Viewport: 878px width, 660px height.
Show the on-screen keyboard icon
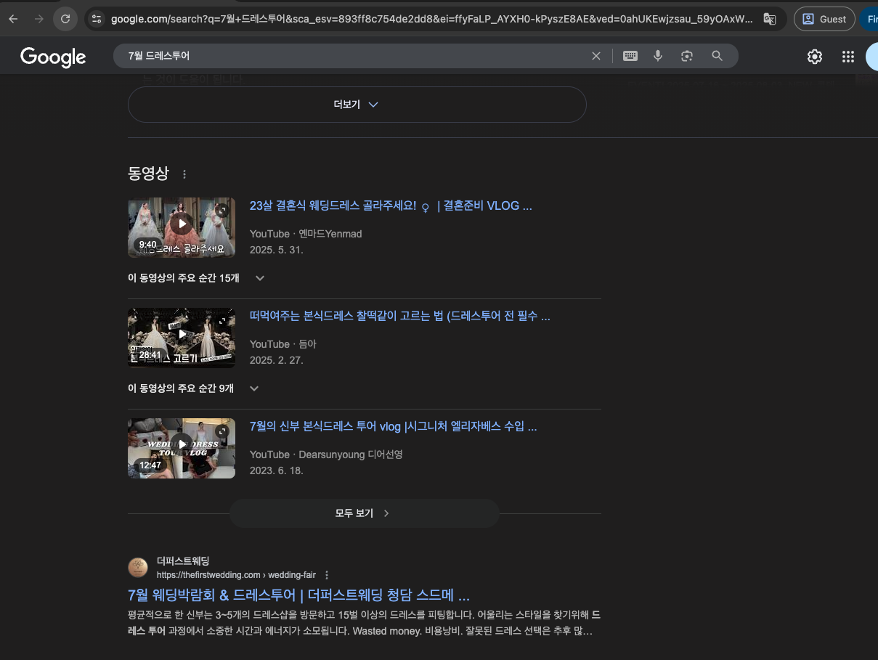629,56
